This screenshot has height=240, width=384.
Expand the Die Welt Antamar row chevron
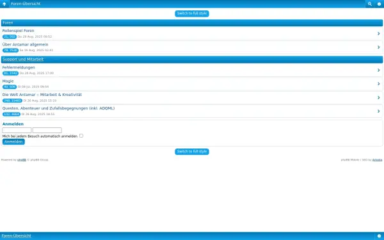(379, 97)
